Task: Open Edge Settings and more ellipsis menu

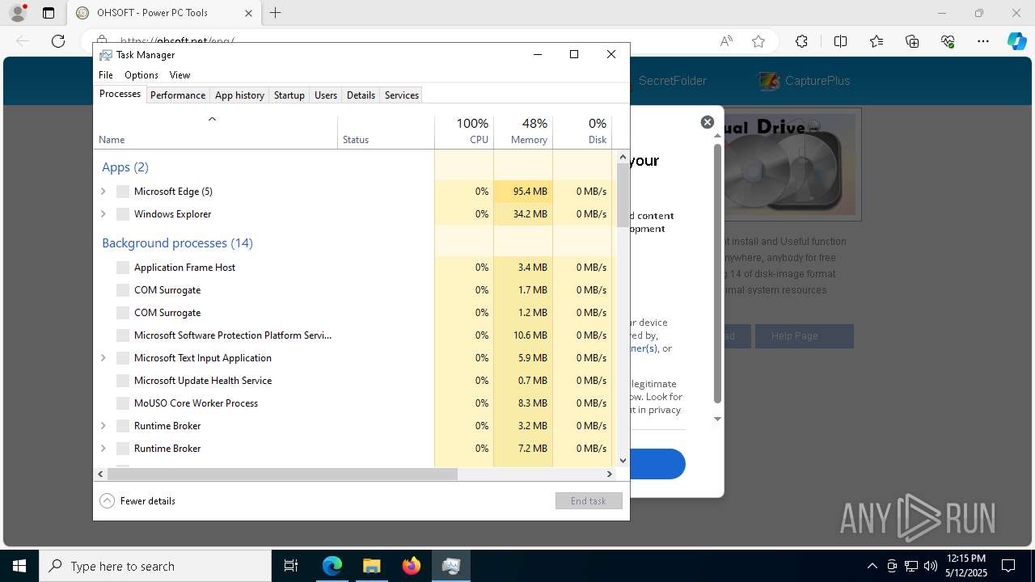Action: pos(983,41)
